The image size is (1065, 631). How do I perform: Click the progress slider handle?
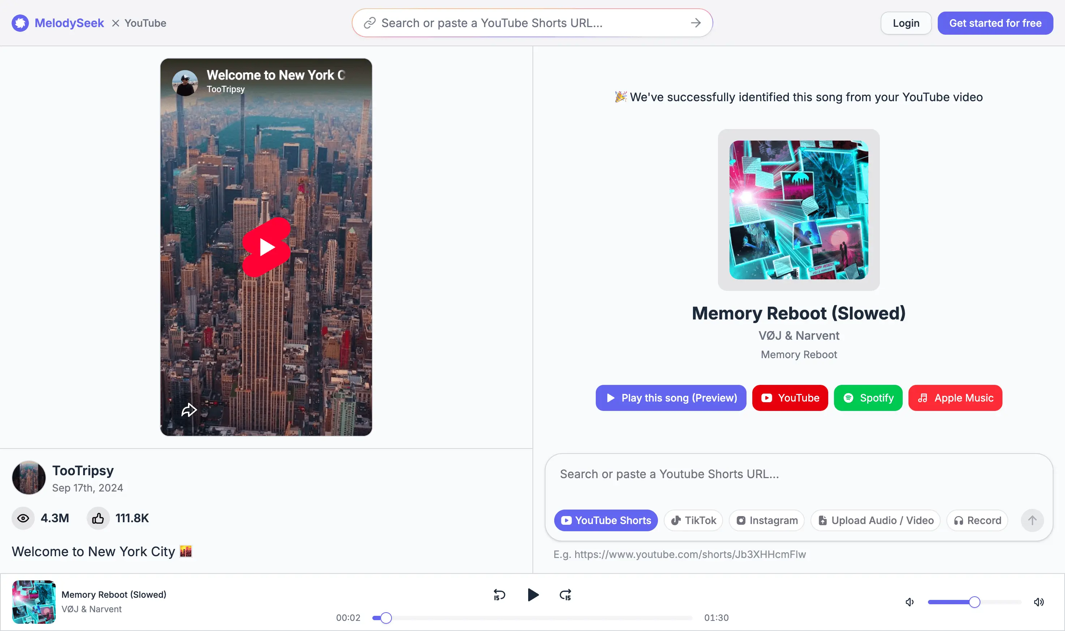[386, 618]
